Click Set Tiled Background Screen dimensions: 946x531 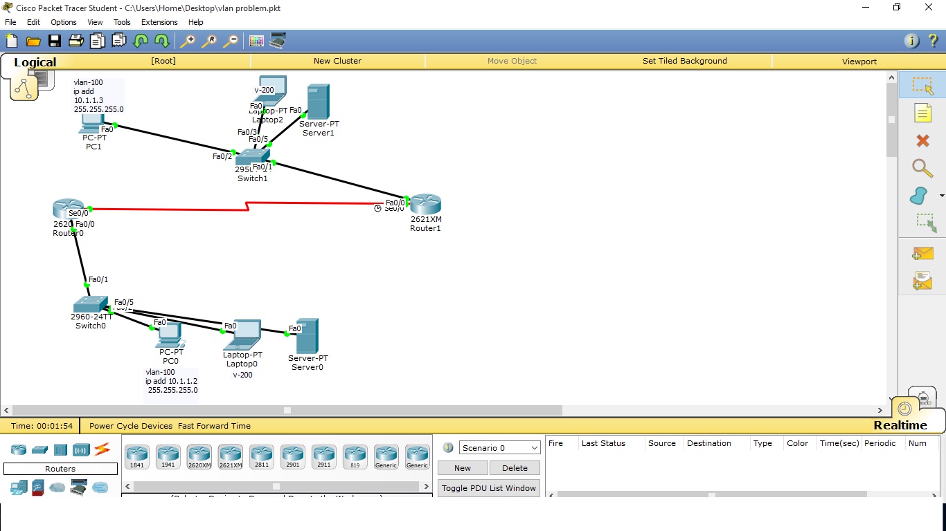[685, 61]
